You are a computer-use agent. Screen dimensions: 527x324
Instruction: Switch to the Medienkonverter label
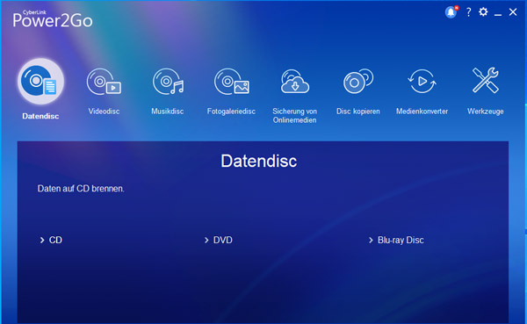pos(422,112)
